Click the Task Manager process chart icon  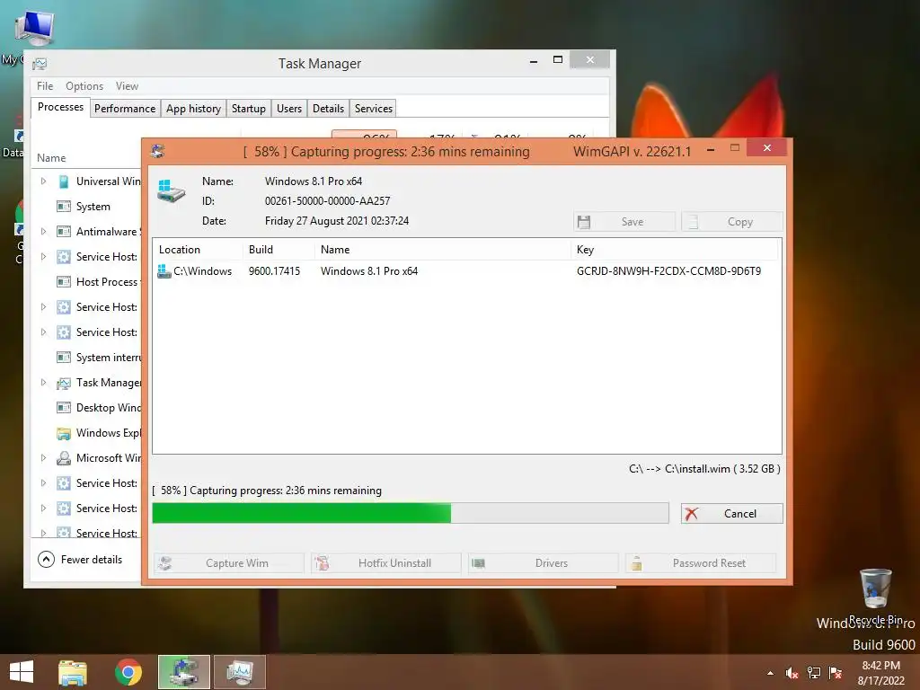point(64,383)
